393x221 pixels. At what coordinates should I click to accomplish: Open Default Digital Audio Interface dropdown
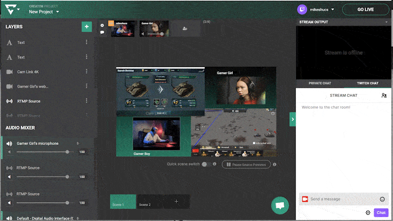78,218
